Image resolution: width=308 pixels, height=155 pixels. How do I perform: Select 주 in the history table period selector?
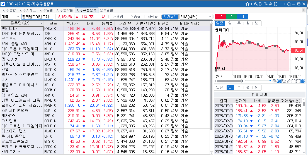[239, 87]
